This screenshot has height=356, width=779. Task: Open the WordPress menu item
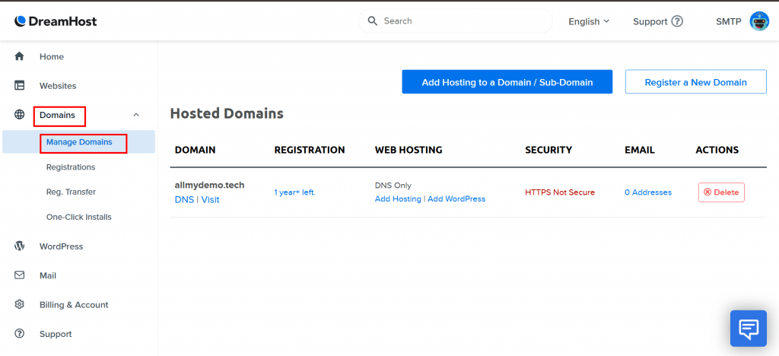[x=61, y=246]
